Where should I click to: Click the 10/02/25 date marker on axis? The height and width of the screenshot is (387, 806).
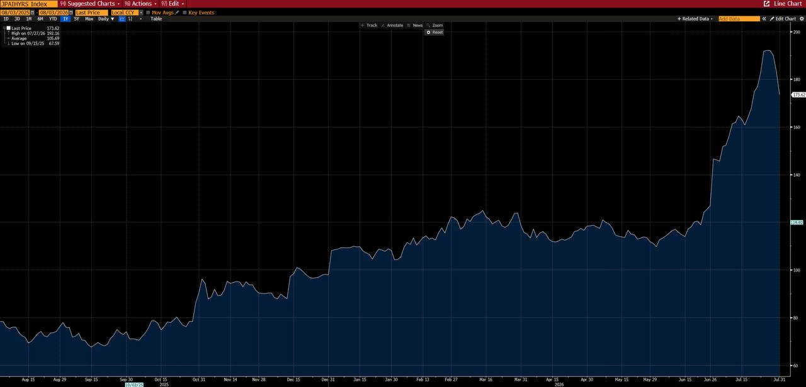[x=134, y=384]
